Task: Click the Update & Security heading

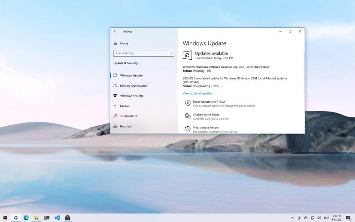Action: pyautogui.click(x=125, y=63)
